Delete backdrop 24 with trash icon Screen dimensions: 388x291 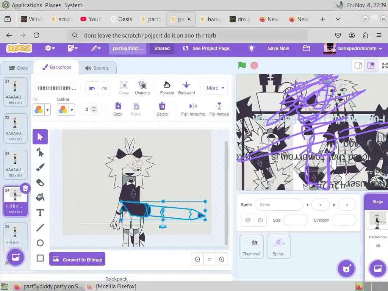coord(25,189)
